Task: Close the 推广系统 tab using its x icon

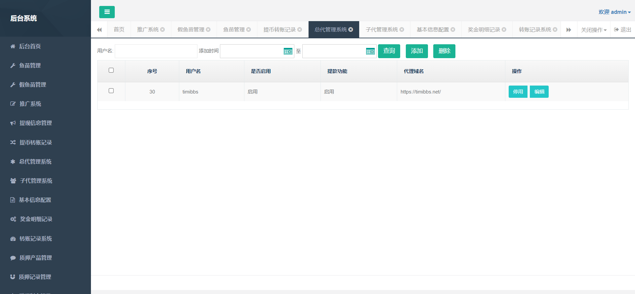Action: [x=162, y=29]
